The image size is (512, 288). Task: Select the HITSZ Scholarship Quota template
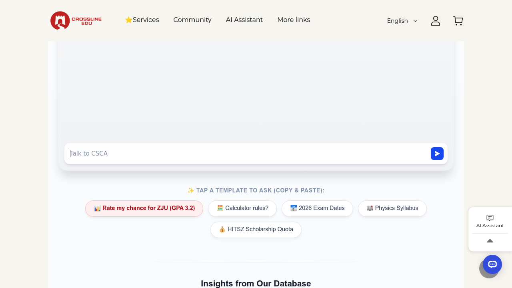click(256, 230)
